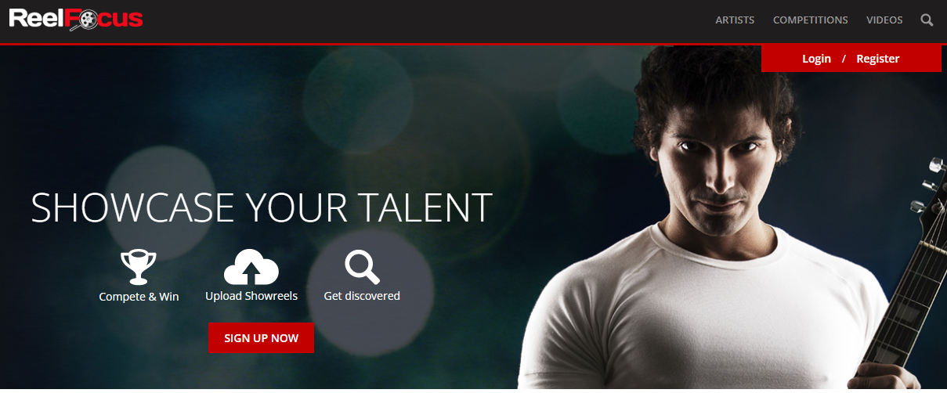This screenshot has width=947, height=393.
Task: Open the ARTISTS menu item
Action: coord(735,20)
